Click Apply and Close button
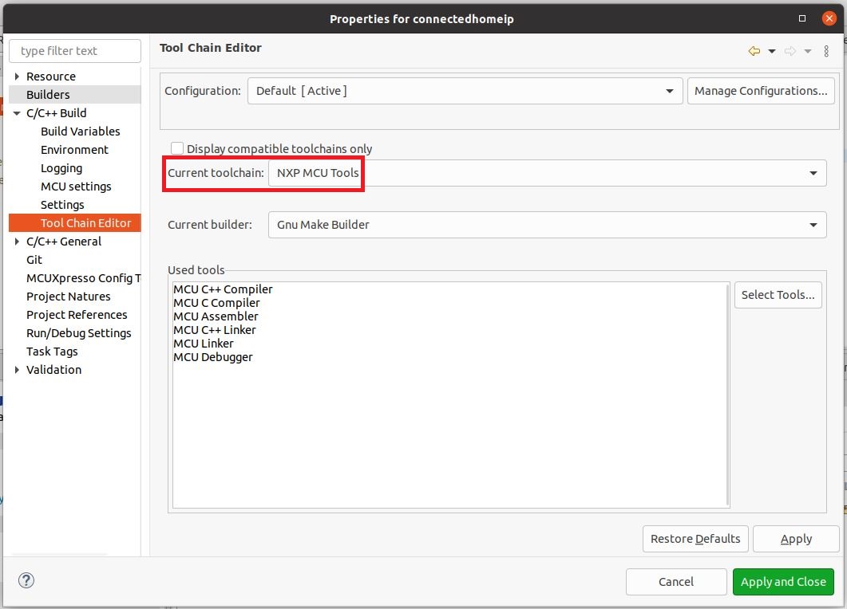The image size is (847, 609). 783,581
